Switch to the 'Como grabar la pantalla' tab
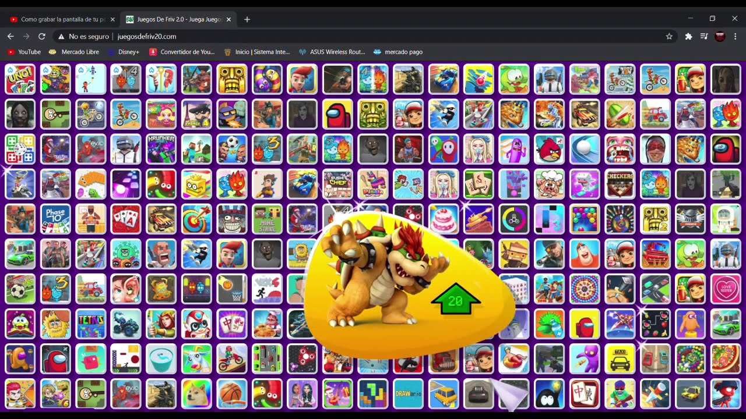The height and width of the screenshot is (419, 746). (62, 19)
